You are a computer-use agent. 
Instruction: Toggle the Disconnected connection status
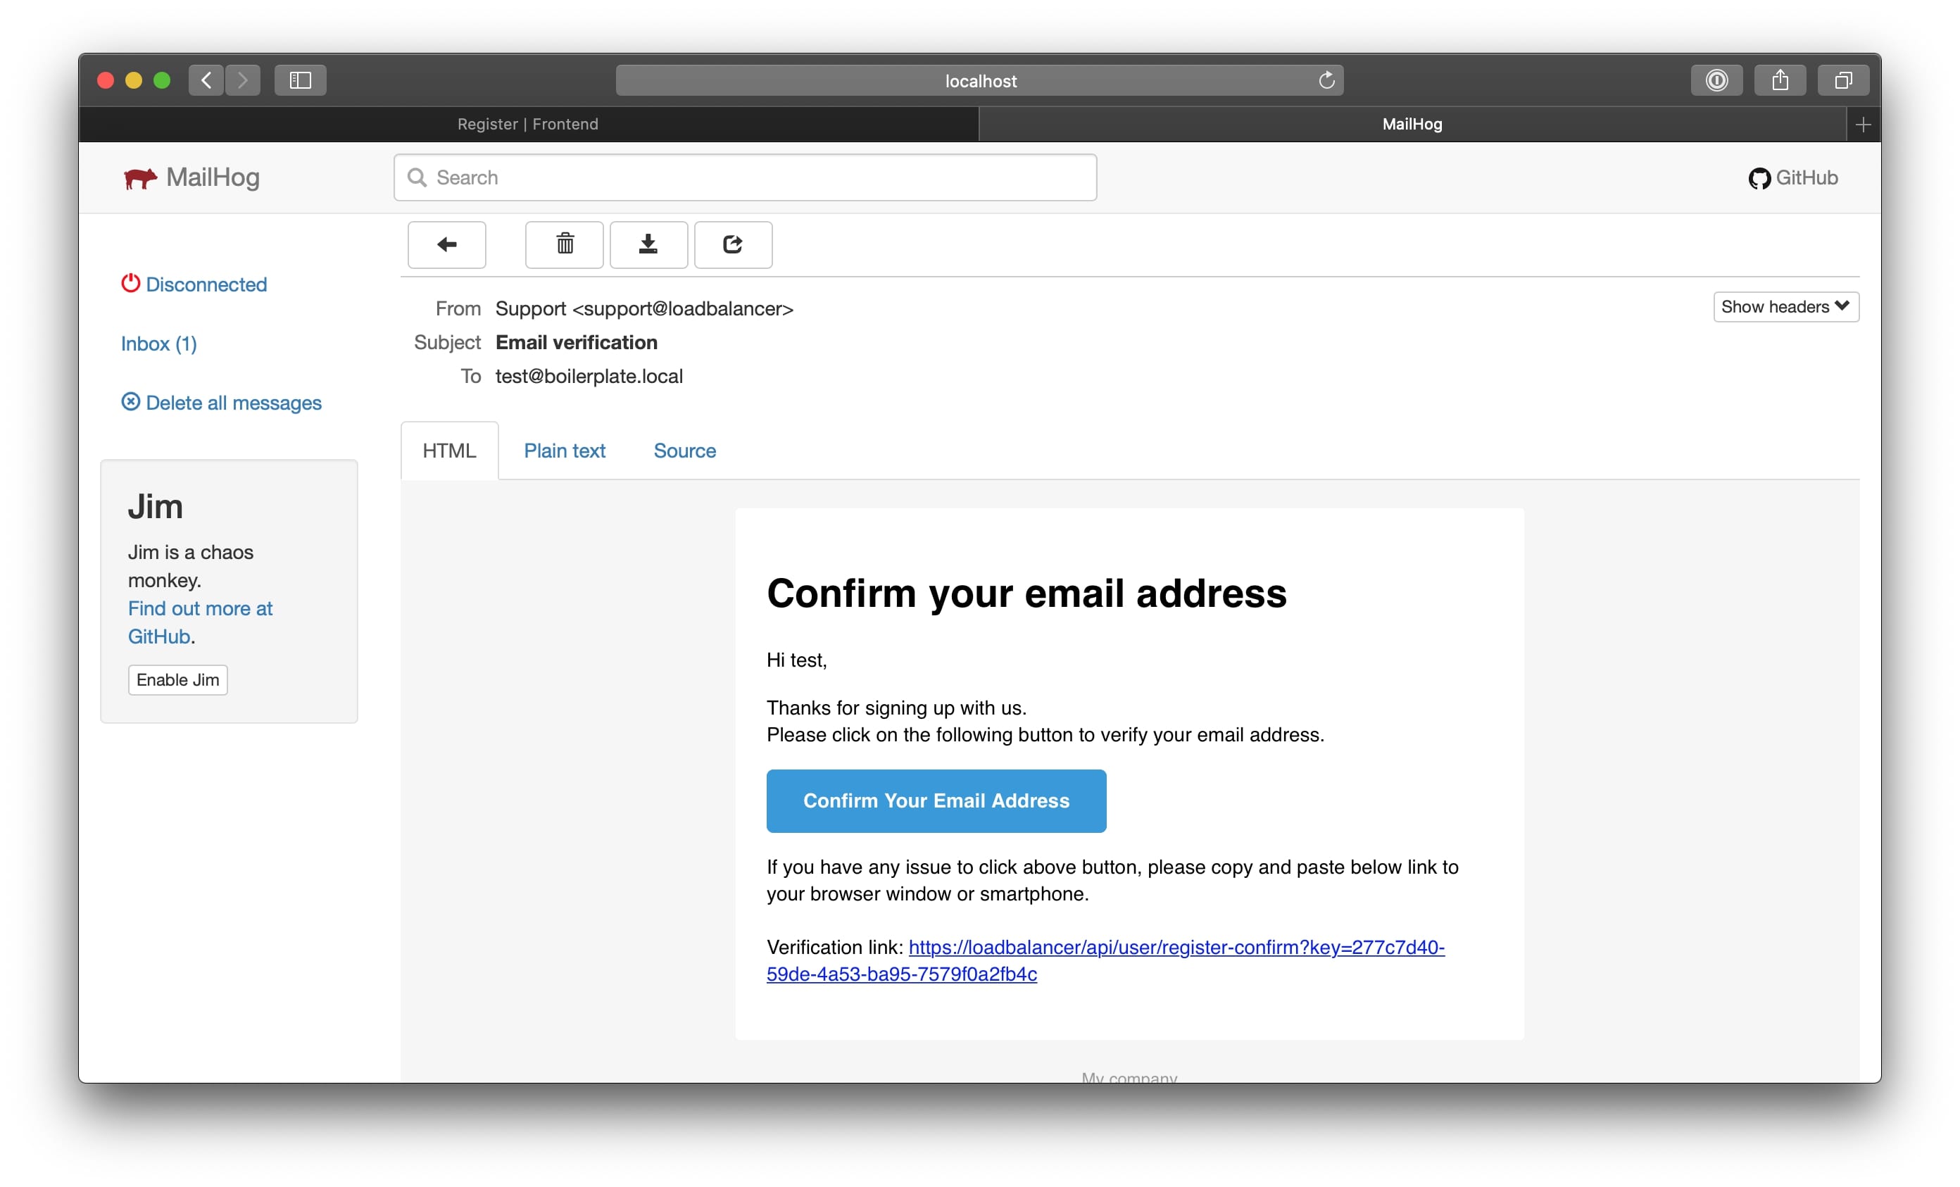tap(194, 284)
